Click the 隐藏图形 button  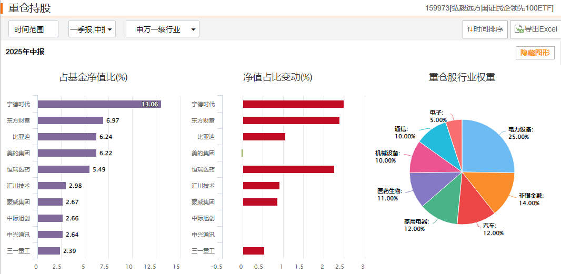535,53
